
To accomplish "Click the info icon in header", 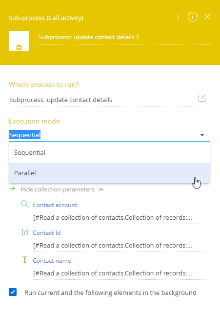I will point(192,17).
